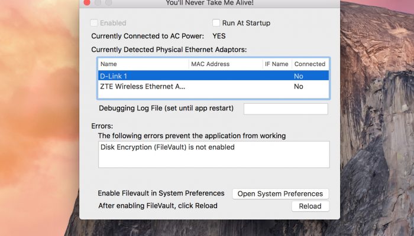Viewport: 414px width, 236px height.
Task: Focus the Debugging Log File input field
Action: [x=286, y=109]
